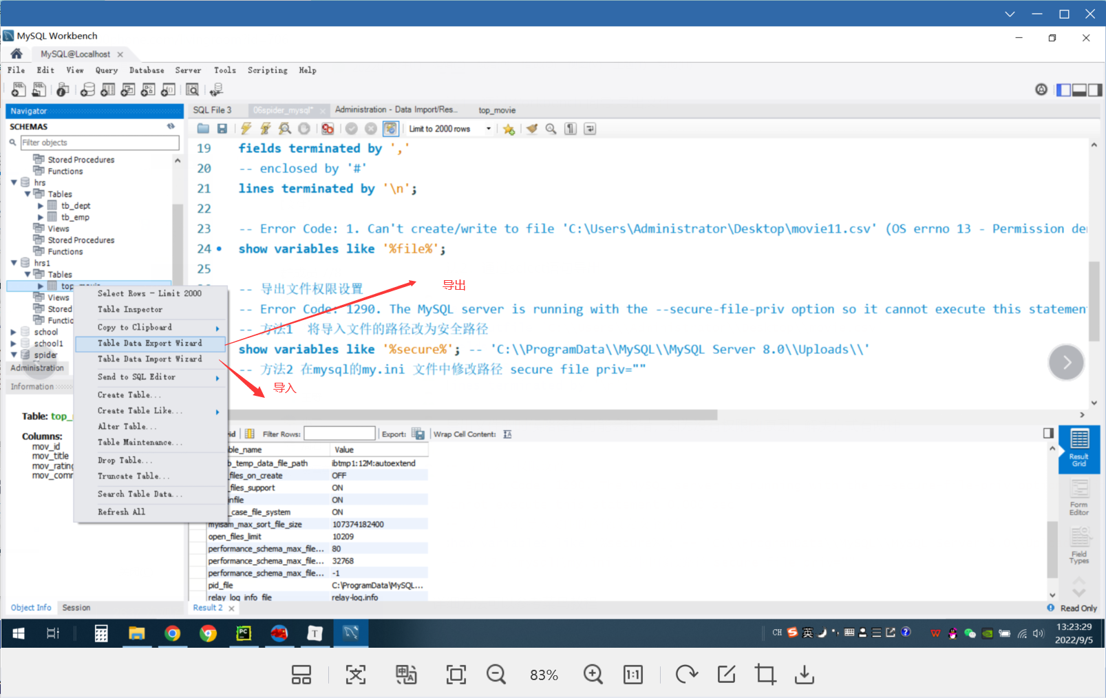1106x698 pixels.
Task: Save the script with floppy icon
Action: tap(222, 129)
